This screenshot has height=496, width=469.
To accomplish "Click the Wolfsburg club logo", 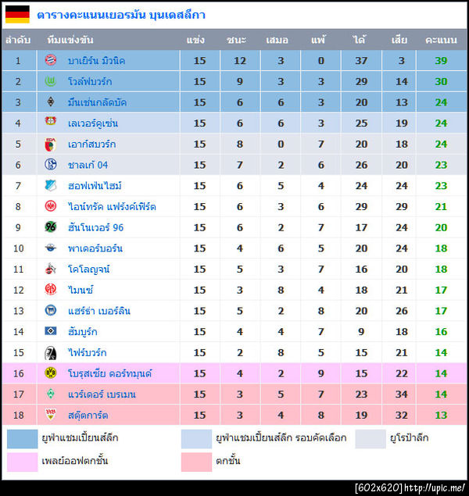I will pos(51,81).
